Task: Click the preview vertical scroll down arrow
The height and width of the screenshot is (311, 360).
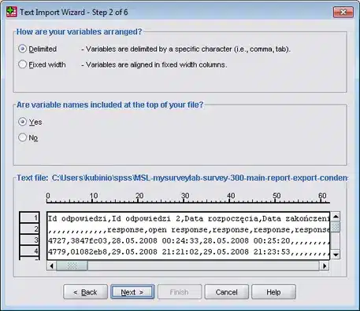Action: tap(336, 254)
